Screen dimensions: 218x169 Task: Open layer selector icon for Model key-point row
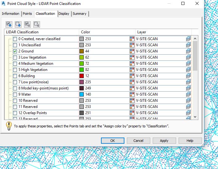pos(188,88)
